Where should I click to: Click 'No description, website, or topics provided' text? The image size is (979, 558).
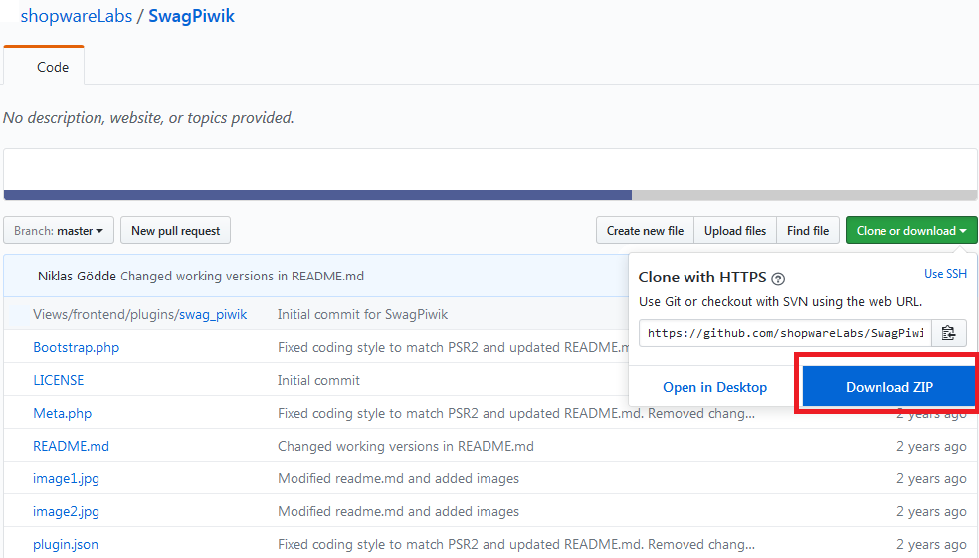coord(148,118)
